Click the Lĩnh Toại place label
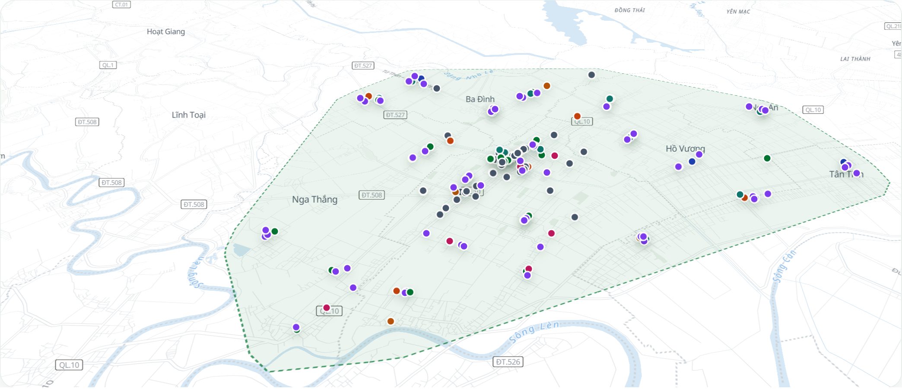Image resolution: width=902 pixels, height=389 pixels. 189,115
